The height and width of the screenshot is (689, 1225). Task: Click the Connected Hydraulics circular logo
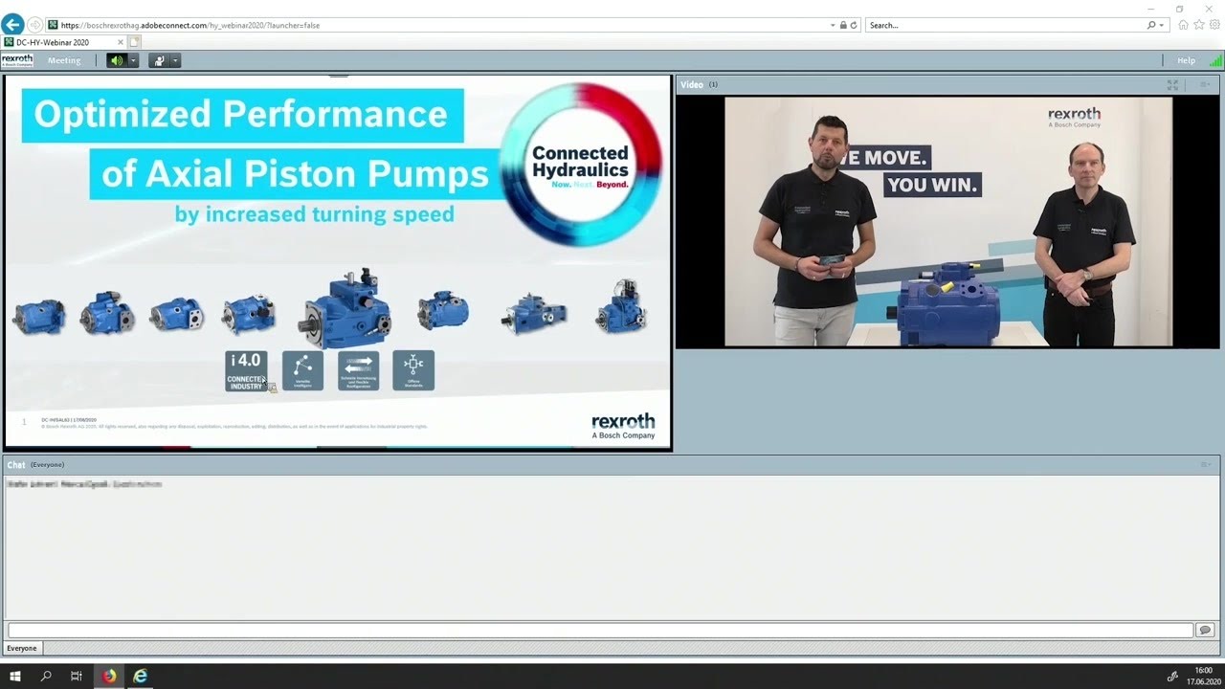pyautogui.click(x=580, y=165)
